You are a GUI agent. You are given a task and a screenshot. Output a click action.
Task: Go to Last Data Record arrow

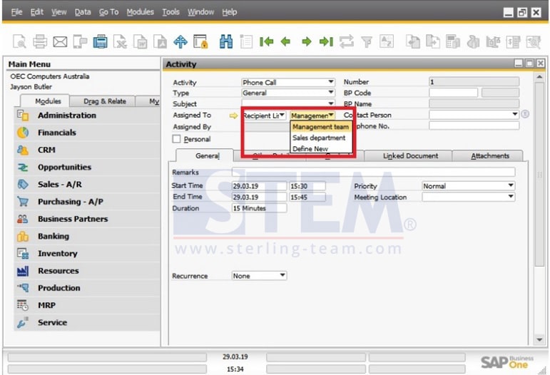pyautogui.click(x=326, y=41)
